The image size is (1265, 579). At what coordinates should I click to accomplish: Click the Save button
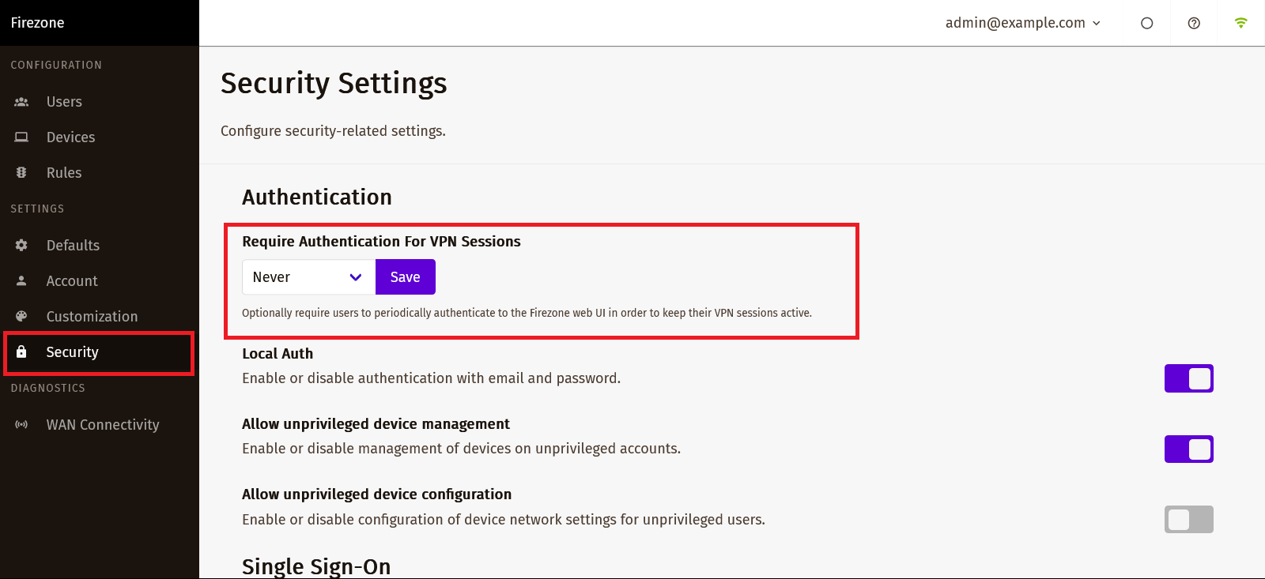[406, 277]
